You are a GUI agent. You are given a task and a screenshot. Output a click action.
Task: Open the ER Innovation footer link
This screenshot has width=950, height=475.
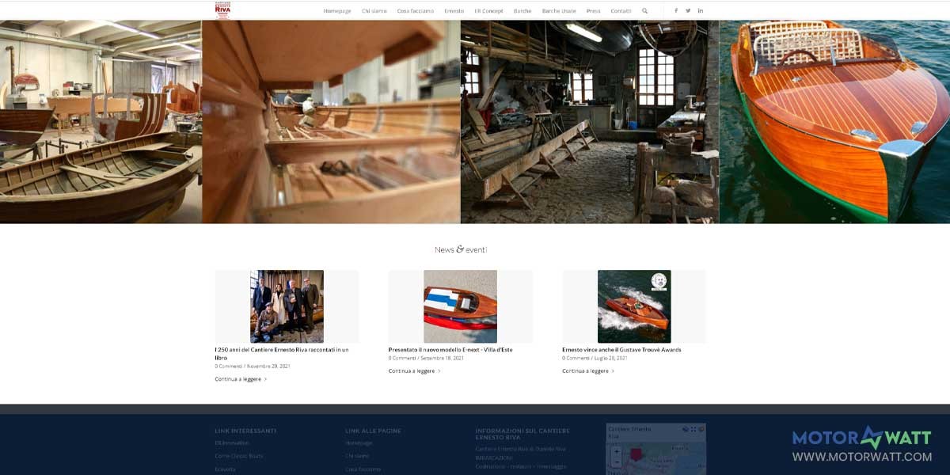(x=231, y=443)
